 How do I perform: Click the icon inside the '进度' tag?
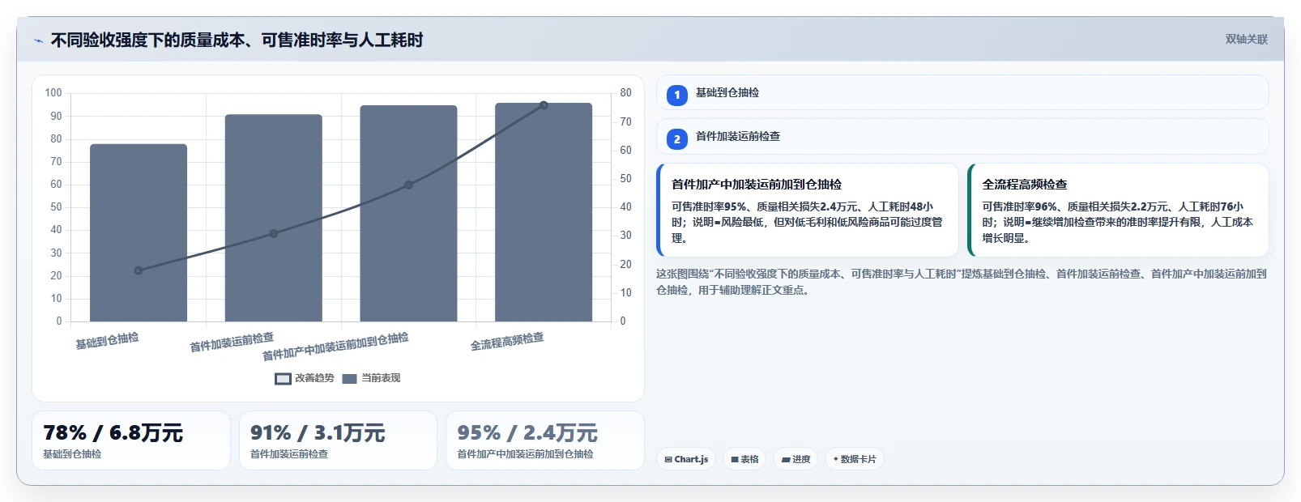click(786, 459)
